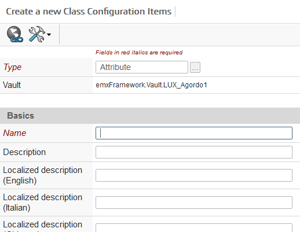The width and height of the screenshot is (300, 232).
Task: Expand the tools dropdown arrow
Action: 49,35
